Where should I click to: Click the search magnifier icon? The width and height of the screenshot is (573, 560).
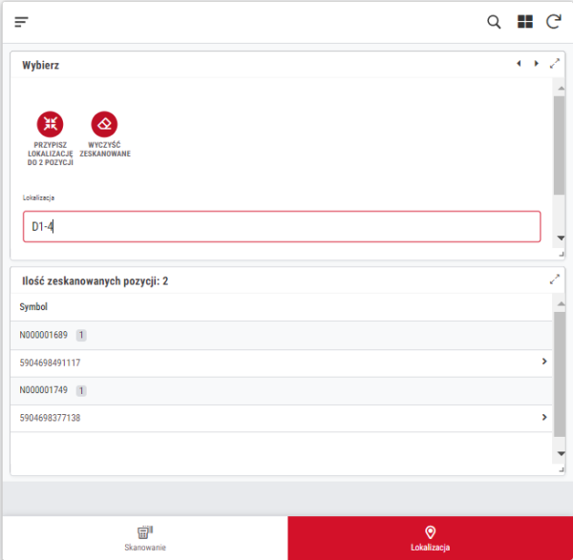coord(494,22)
